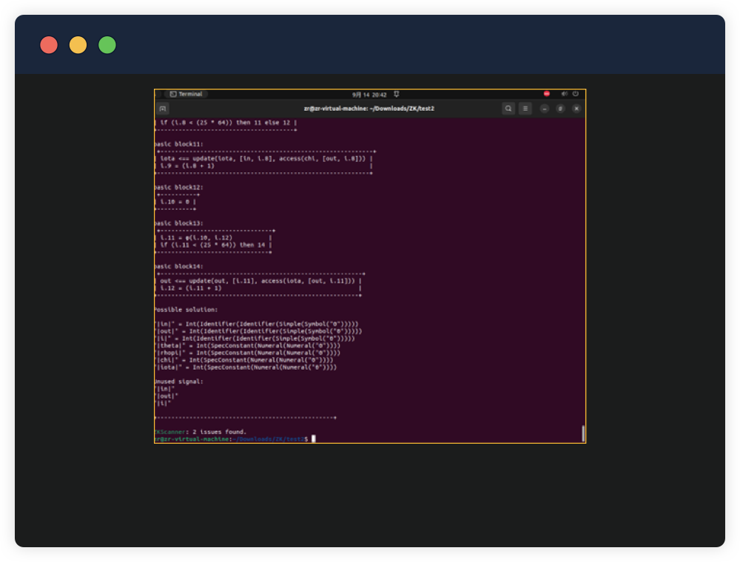Image resolution: width=740 pixels, height=562 pixels.
Task: Click the first line 'if (i.8 < (25 * 64))'
Action: click(225, 123)
